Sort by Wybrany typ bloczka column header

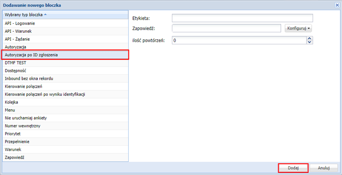pyautogui.click(x=65, y=15)
